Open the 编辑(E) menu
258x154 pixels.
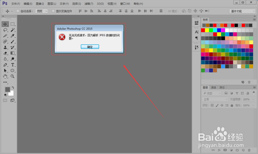(x=28, y=4)
